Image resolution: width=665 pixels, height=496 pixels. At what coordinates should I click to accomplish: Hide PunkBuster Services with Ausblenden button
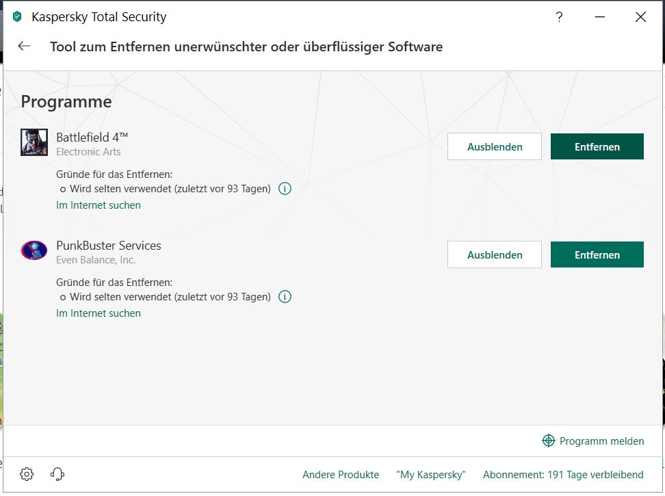click(495, 254)
